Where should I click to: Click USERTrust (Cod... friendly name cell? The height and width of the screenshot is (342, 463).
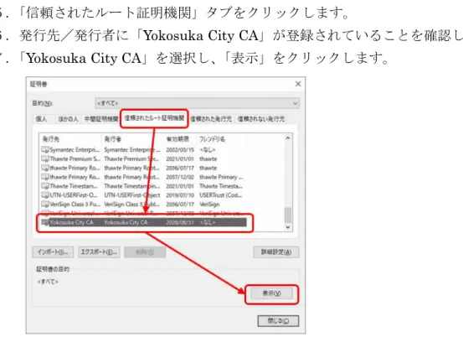point(220,195)
